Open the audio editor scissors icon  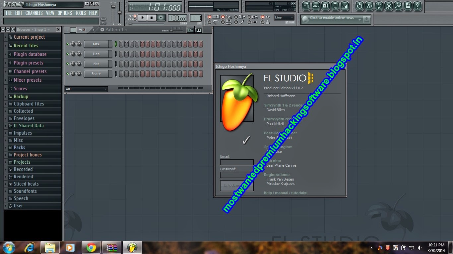click(x=389, y=6)
